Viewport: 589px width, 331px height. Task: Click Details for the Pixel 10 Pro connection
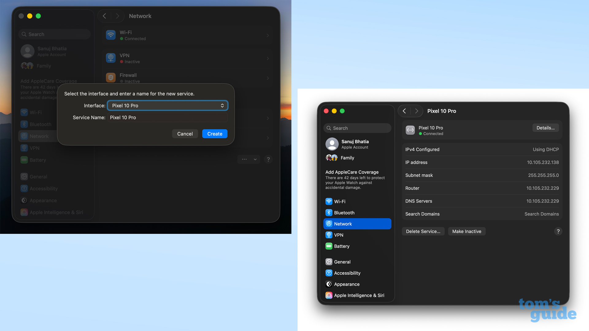545,128
